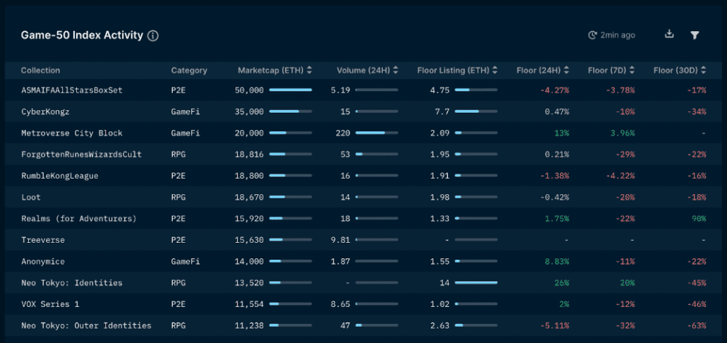Click the 3.96% Floor 7D value
The image size is (727, 343).
pos(623,133)
